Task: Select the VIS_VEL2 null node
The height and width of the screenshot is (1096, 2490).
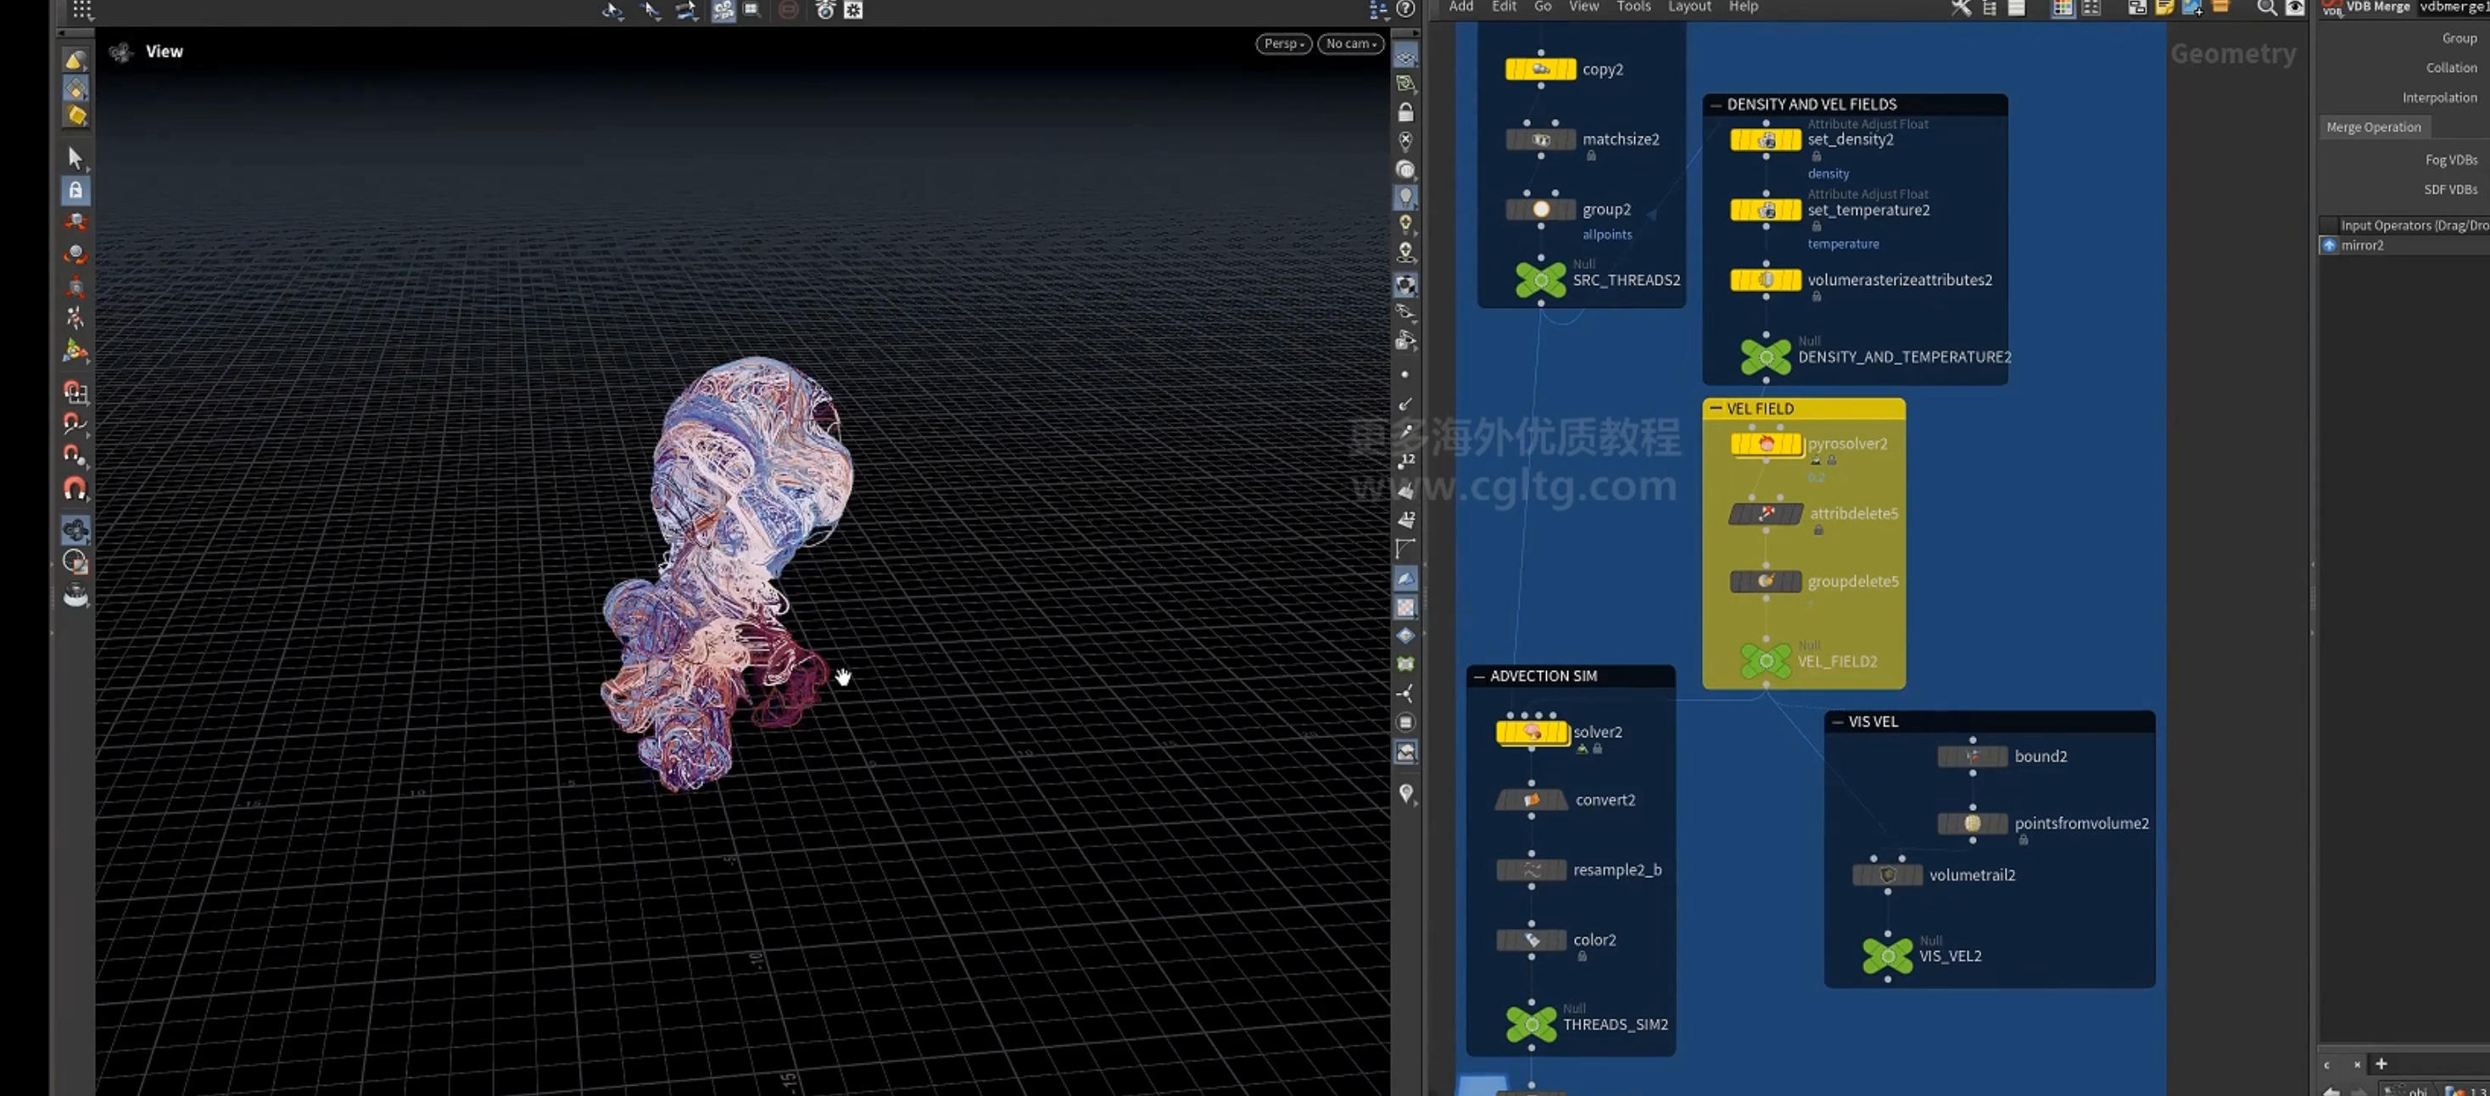Action: point(1888,957)
